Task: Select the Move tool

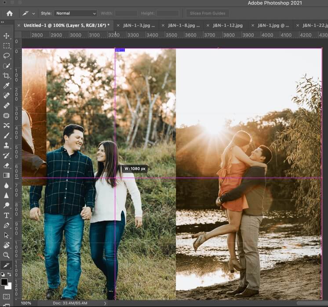Action: [x=7, y=36]
